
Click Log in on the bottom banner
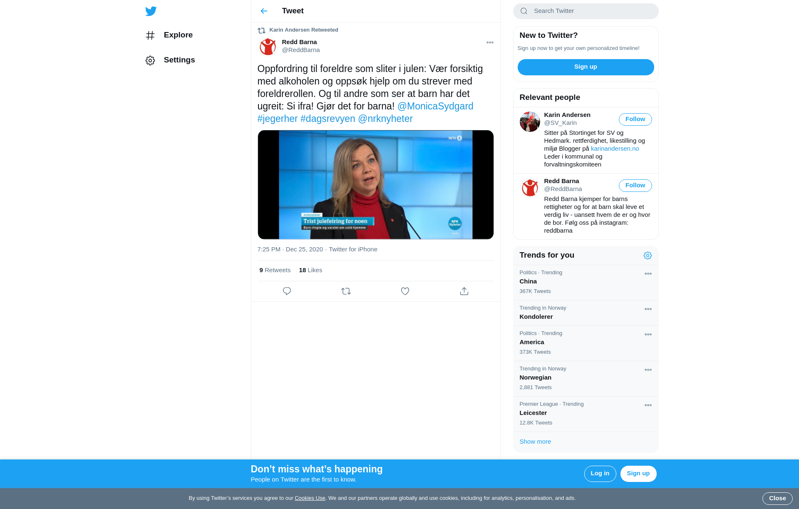click(x=600, y=474)
